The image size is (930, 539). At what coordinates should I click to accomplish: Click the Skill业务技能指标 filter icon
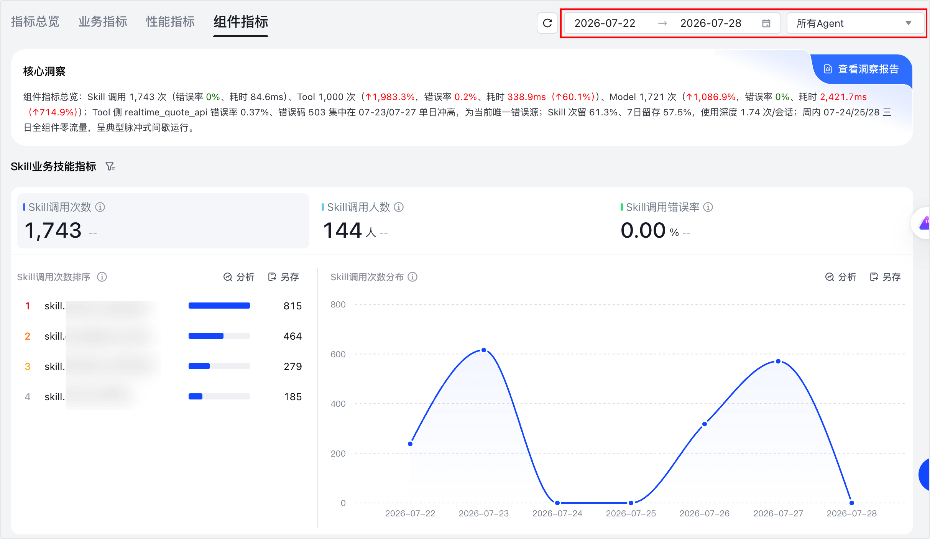coord(110,166)
